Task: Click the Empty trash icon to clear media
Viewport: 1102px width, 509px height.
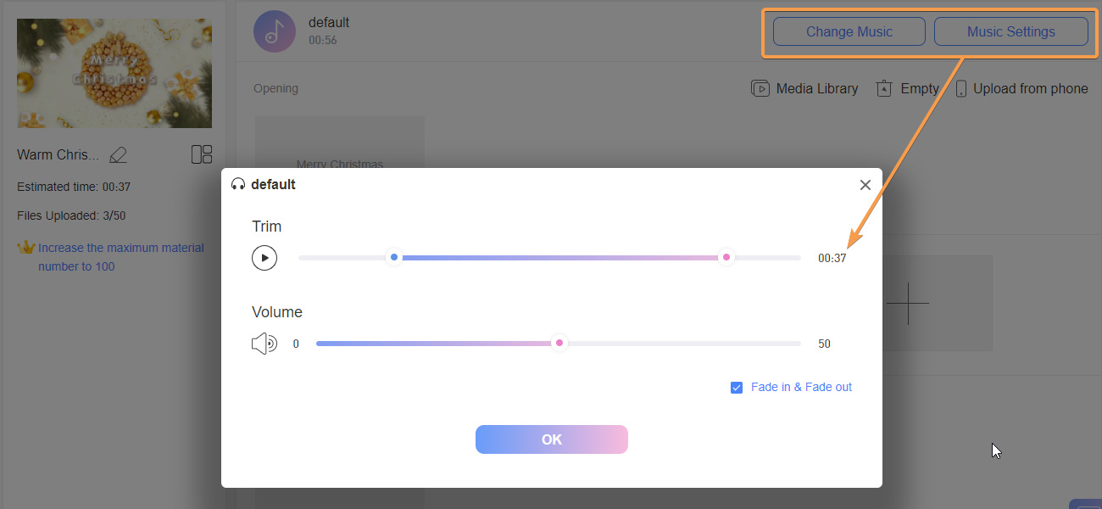Action: click(x=882, y=87)
